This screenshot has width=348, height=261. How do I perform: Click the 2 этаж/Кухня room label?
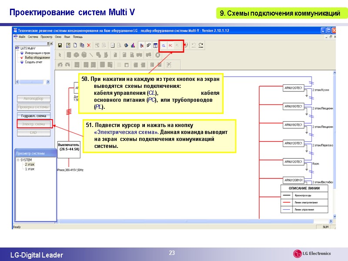321,90
